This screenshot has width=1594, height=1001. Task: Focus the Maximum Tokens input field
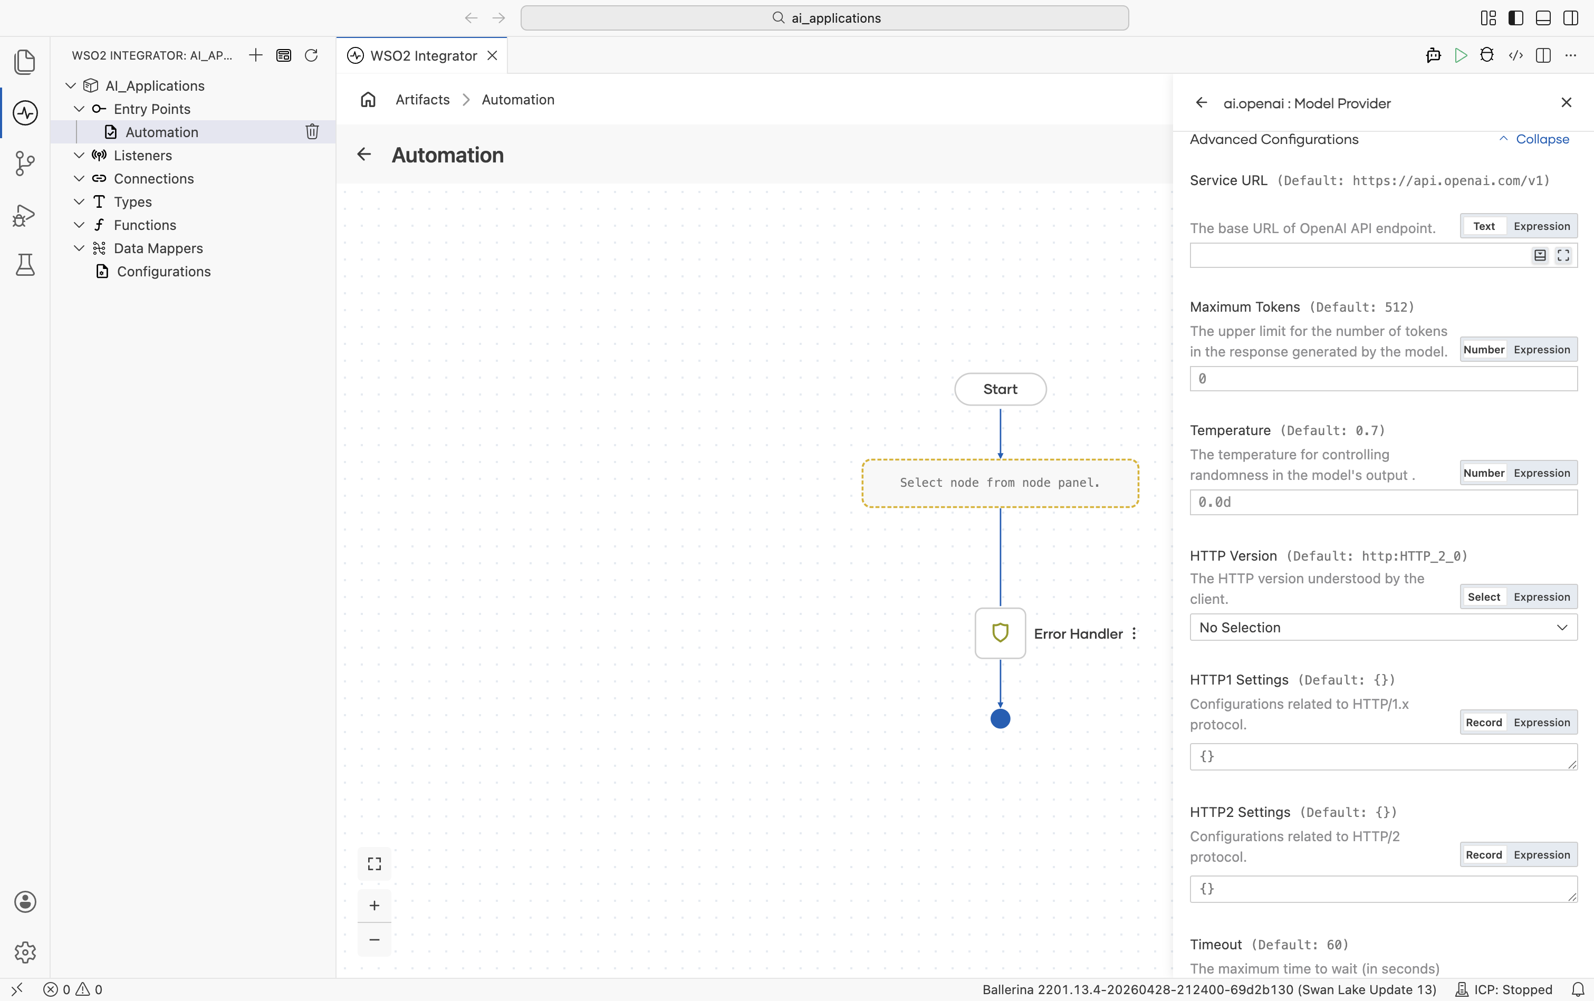1384,379
